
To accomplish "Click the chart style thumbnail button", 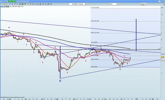I will tap(143, 4).
